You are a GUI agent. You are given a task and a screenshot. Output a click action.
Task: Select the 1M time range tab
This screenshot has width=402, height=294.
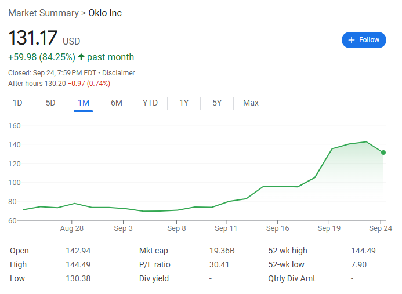pyautogui.click(x=84, y=103)
